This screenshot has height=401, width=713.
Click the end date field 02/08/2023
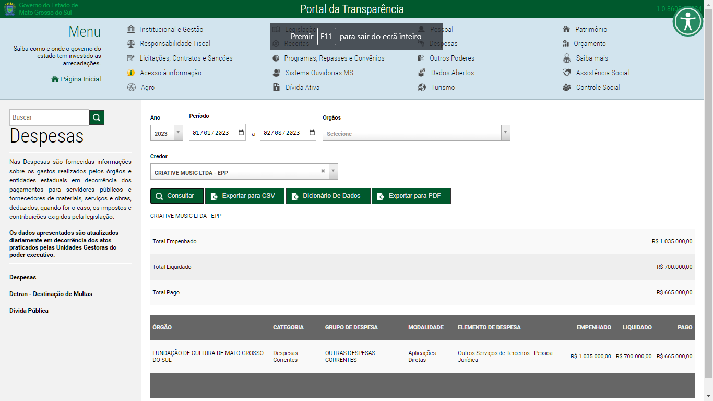[x=288, y=133]
